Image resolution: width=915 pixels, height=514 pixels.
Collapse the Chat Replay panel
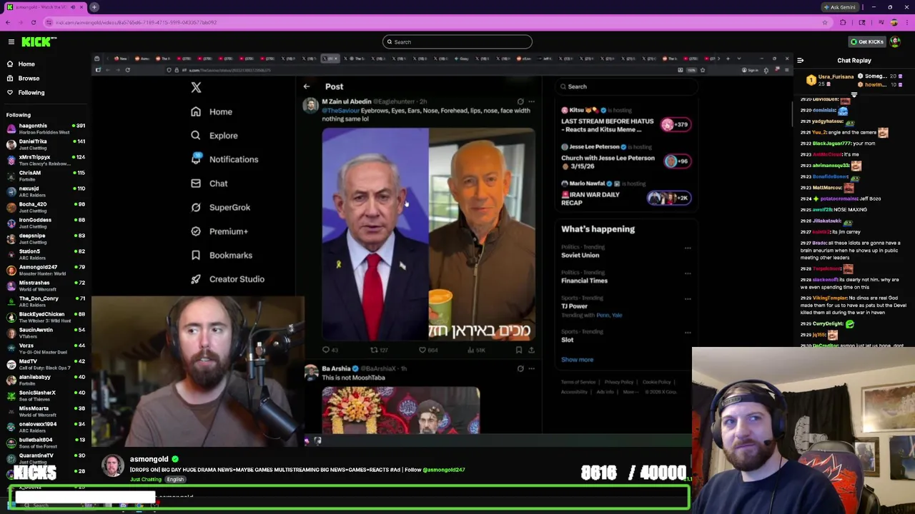tap(800, 61)
